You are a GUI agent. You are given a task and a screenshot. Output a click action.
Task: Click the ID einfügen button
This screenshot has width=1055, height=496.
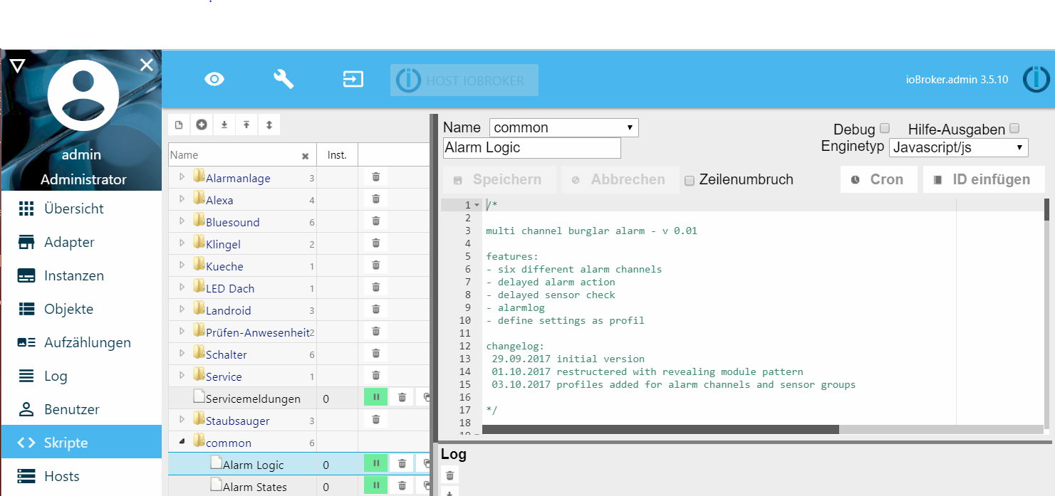(x=983, y=179)
